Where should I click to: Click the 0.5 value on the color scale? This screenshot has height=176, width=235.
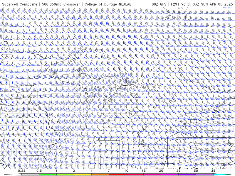[39, 171]
